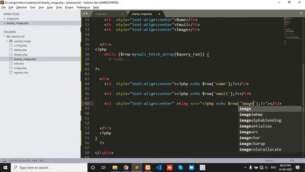Choose 'image2wbmp' autocomplete suggestion

(270, 115)
